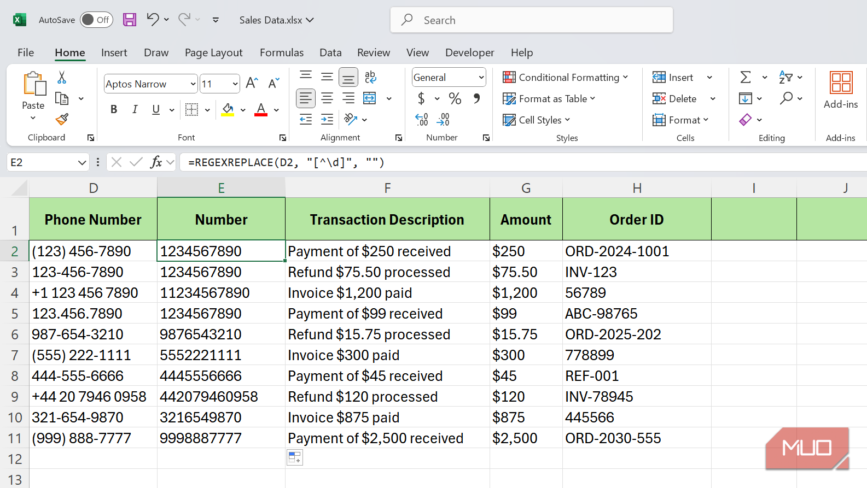Open the Insert ribbon tab
Viewport: 867px width, 488px height.
(x=114, y=52)
